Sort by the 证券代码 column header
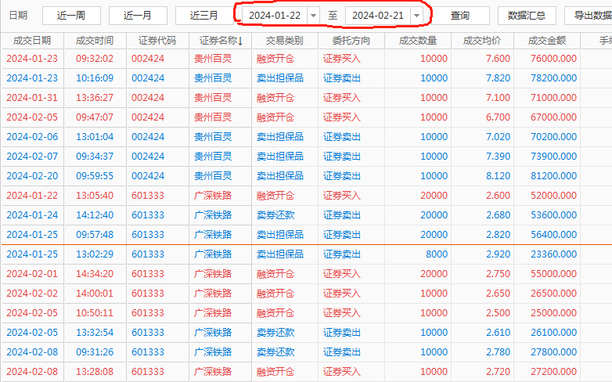 coord(157,41)
